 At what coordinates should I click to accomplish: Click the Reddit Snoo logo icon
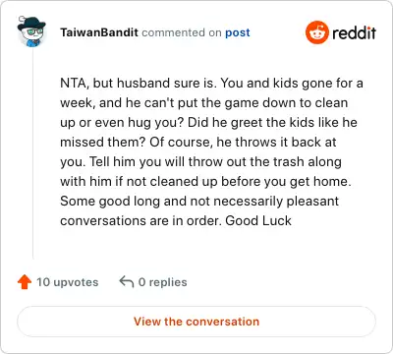pyautogui.click(x=317, y=32)
